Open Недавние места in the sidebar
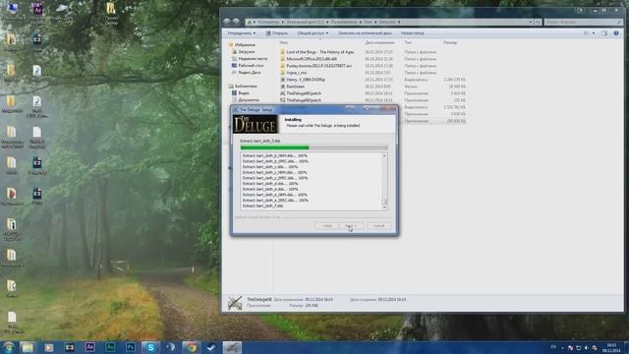 tap(253, 59)
